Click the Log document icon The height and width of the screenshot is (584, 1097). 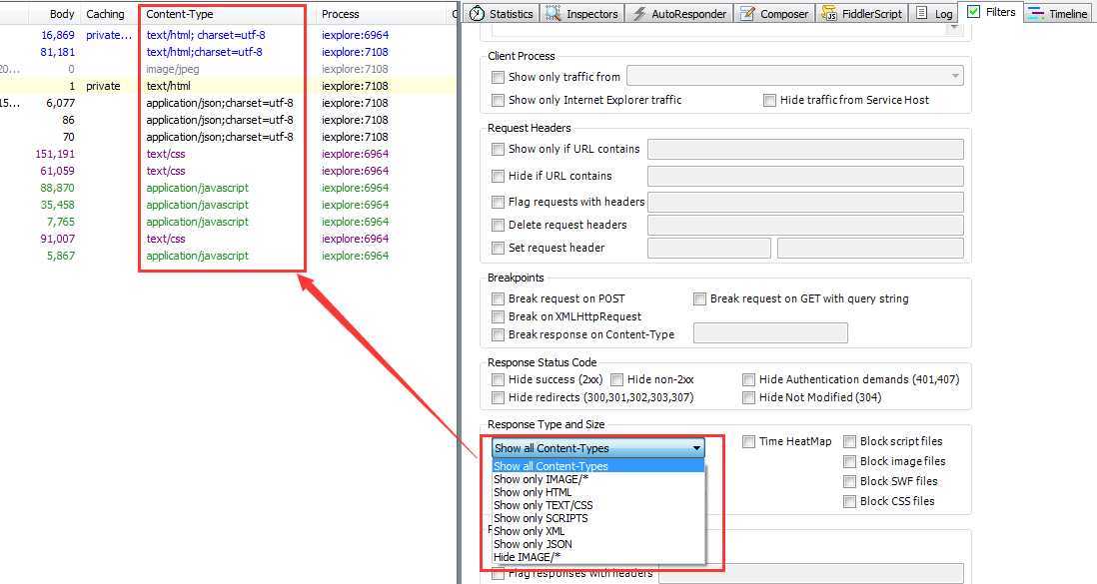point(921,14)
